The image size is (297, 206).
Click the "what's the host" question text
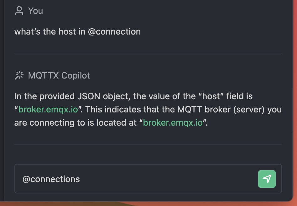pos(50,32)
